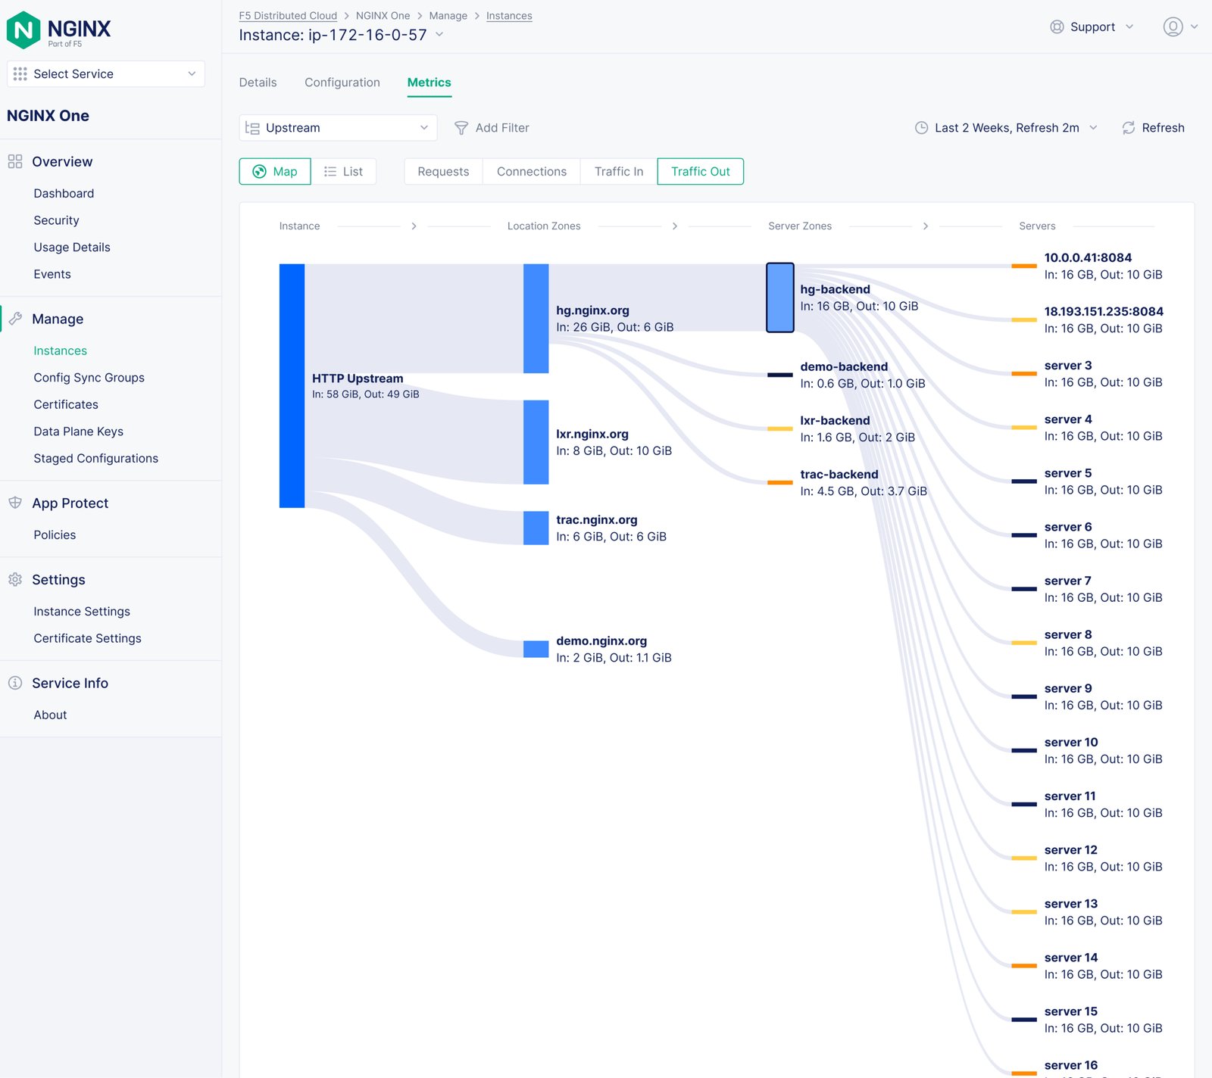Viewport: 1212px width, 1078px height.
Task: Select the Traffic In metric
Action: (x=618, y=172)
